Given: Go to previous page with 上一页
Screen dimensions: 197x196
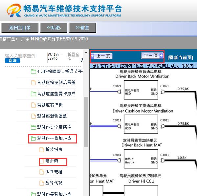Looking at the screenshot, I should (x=102, y=56).
